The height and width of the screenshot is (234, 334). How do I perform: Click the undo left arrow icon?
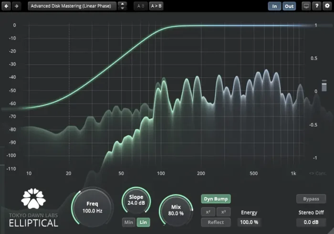pyautogui.click(x=7, y=6)
